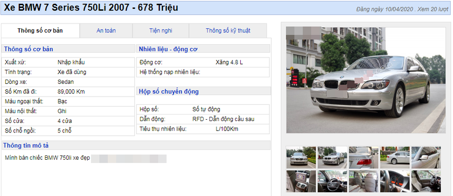Click the 'Tiêu thụ nhiên liệu' row label
Image resolution: width=453 pixels, height=196 pixels.
[163, 129]
